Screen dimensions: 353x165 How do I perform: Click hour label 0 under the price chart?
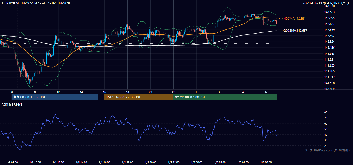point(197,92)
